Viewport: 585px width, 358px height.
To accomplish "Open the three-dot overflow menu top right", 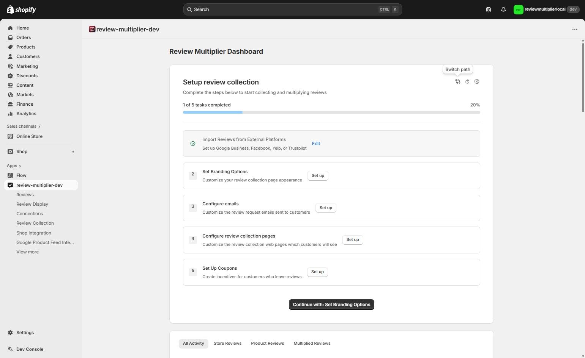I will coord(574,29).
